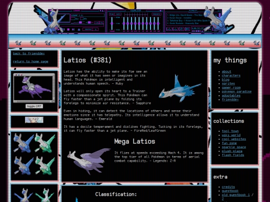Open the white-haired character banner image
Viewport: 270px width, 202px height.
(x=34, y=120)
